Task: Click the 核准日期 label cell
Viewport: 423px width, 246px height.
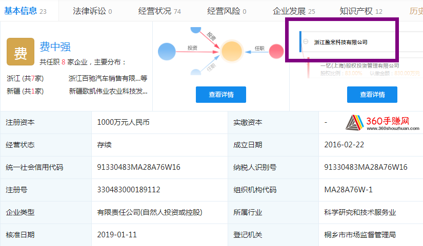Action: pyautogui.click(x=46, y=235)
